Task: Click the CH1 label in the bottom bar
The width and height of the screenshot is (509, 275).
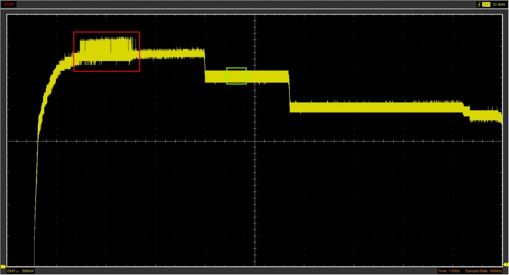Action: point(10,271)
